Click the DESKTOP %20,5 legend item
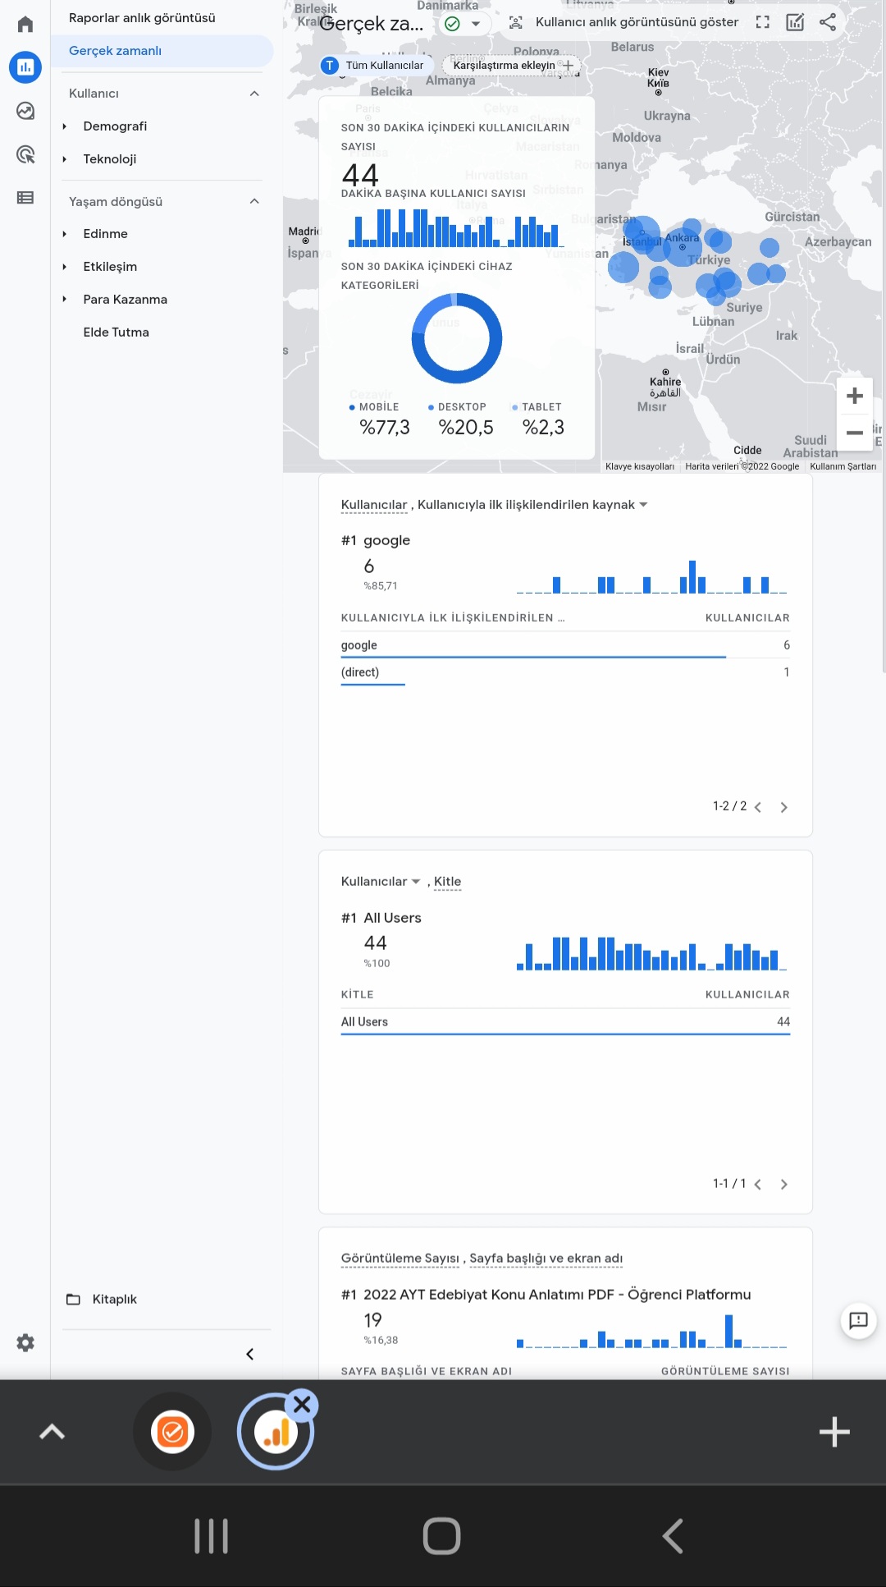The image size is (886, 1587). [462, 420]
